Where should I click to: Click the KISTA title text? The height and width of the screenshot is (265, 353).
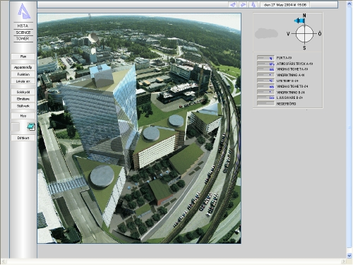(23, 25)
